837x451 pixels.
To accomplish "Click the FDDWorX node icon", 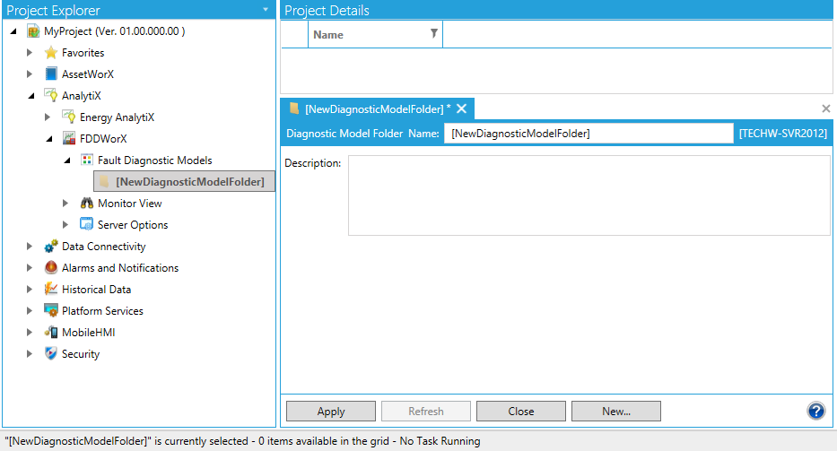I will tap(69, 139).
